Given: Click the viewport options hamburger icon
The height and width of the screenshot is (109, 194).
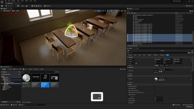Looking at the screenshot, I should 2,11.
